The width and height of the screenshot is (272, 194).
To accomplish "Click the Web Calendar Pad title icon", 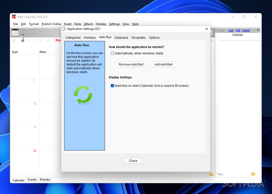I will (14, 17).
